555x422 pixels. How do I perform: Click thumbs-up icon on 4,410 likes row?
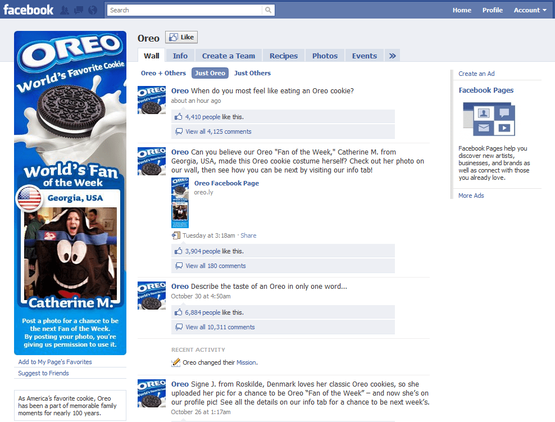[x=178, y=117]
